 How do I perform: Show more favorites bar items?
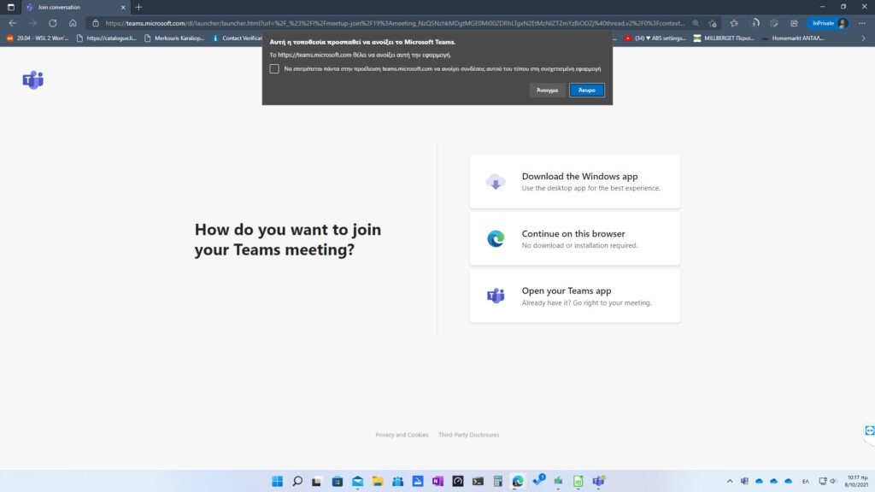click(863, 38)
